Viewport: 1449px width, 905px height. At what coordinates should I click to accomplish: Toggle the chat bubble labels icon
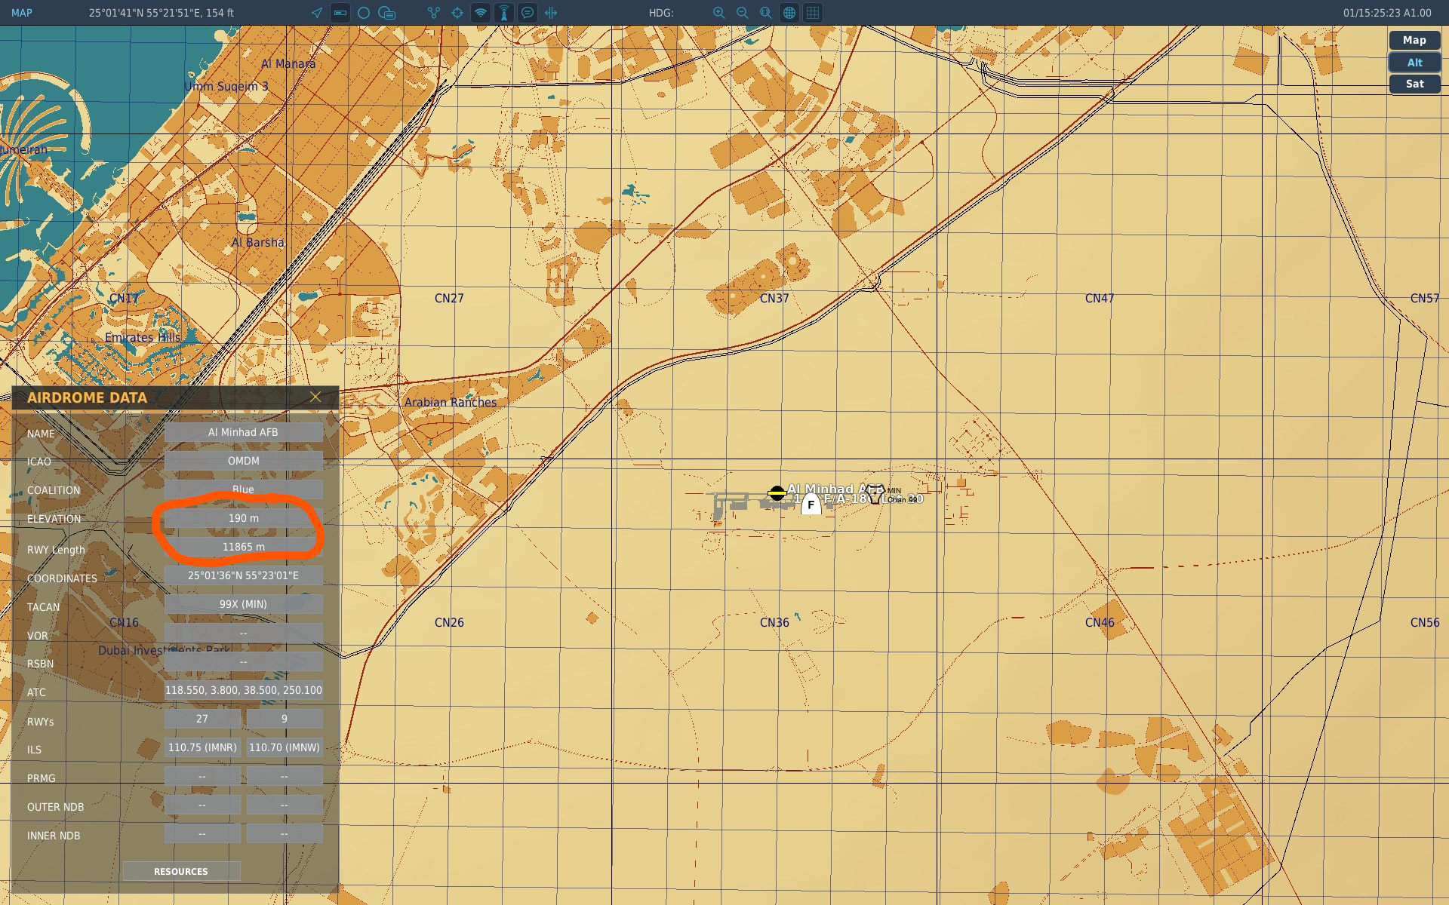click(528, 13)
